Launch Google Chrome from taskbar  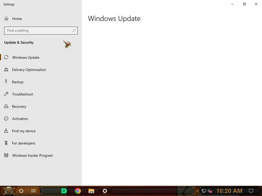click(x=78, y=191)
